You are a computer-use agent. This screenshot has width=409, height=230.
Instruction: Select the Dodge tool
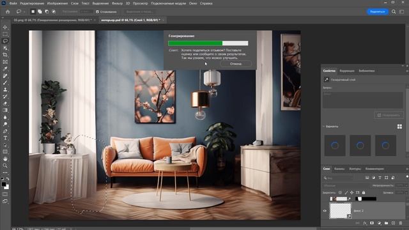[5, 124]
